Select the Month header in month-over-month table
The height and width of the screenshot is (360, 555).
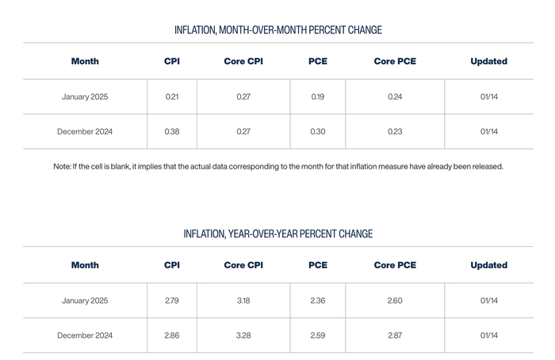pos(85,62)
